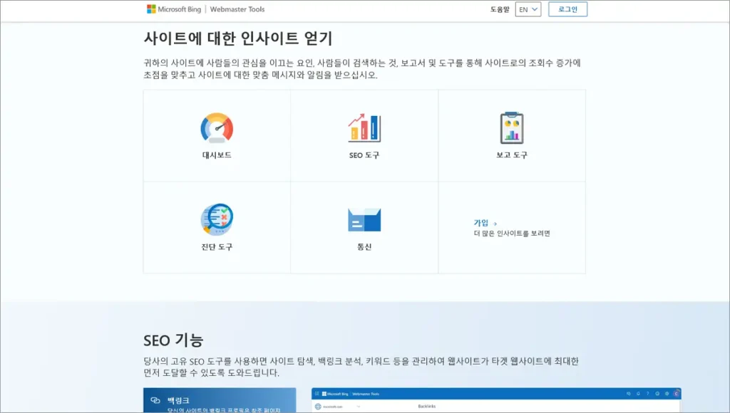
Task: Click the Microsoft Bing logo
Action: click(174, 9)
